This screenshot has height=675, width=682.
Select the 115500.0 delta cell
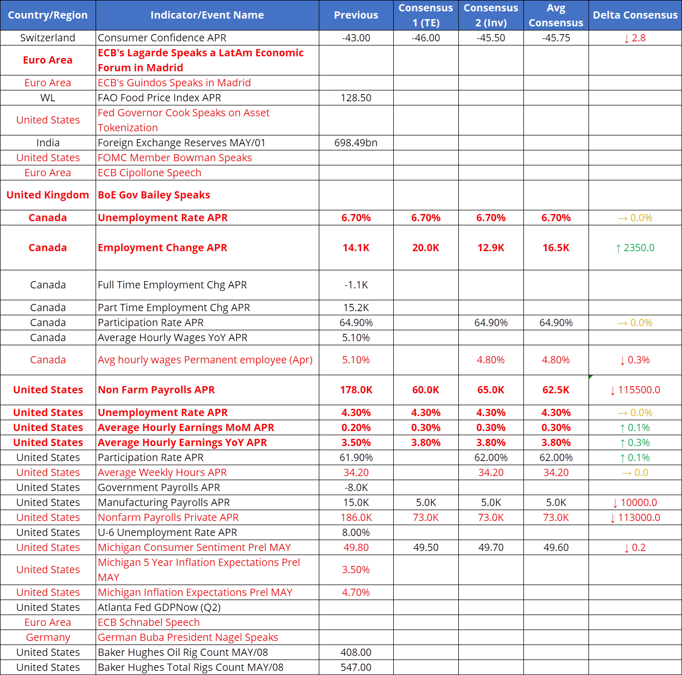[x=635, y=390]
